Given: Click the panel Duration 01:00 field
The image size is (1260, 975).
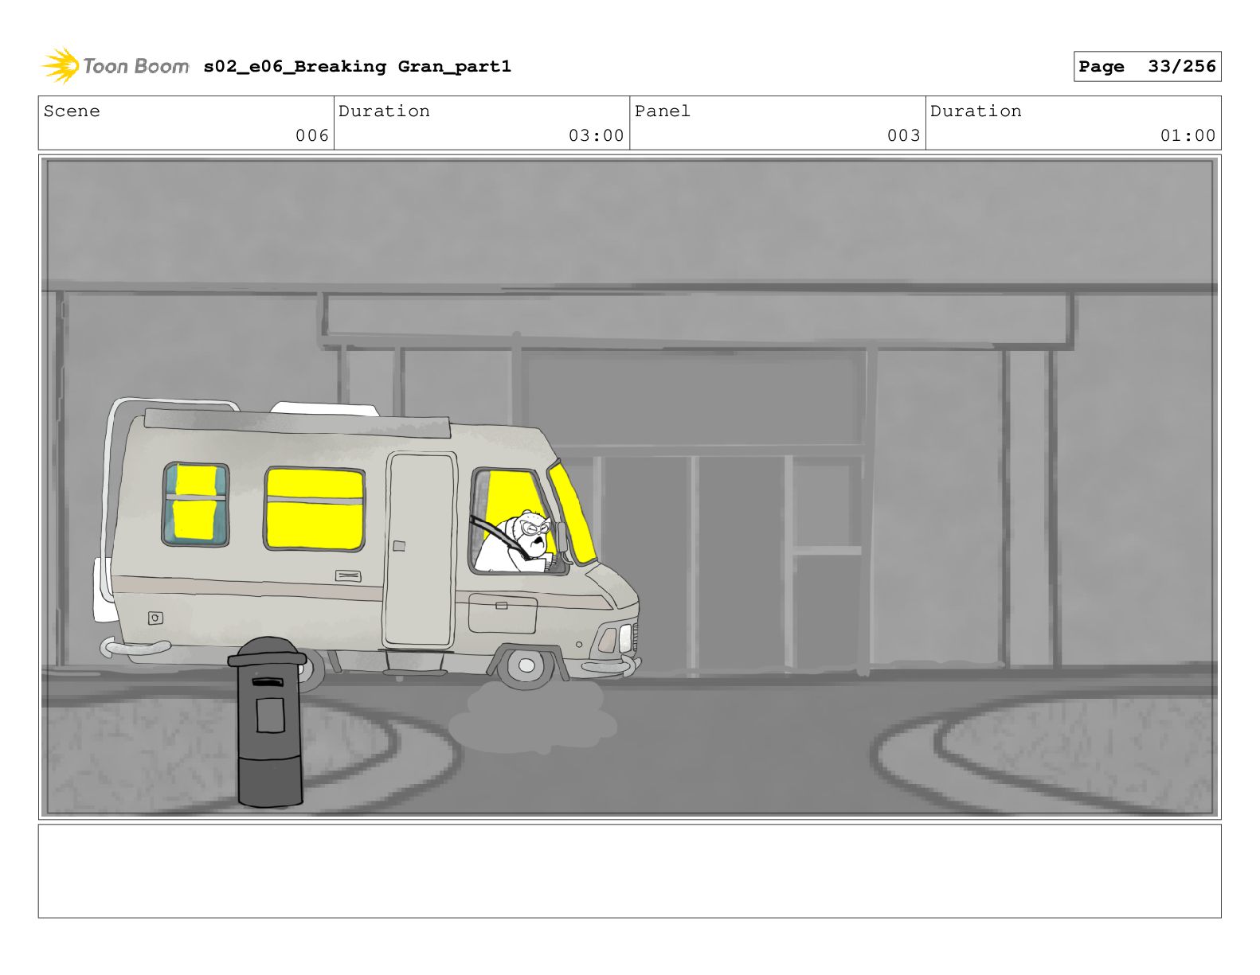Looking at the screenshot, I should tap(1073, 123).
